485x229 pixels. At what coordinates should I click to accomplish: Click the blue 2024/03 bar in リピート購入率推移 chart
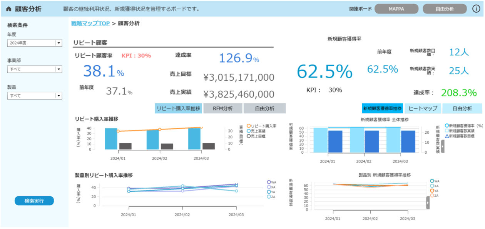coord(194,139)
